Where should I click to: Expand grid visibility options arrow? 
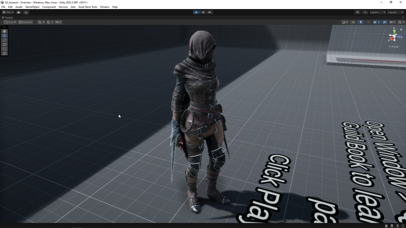point(44,22)
